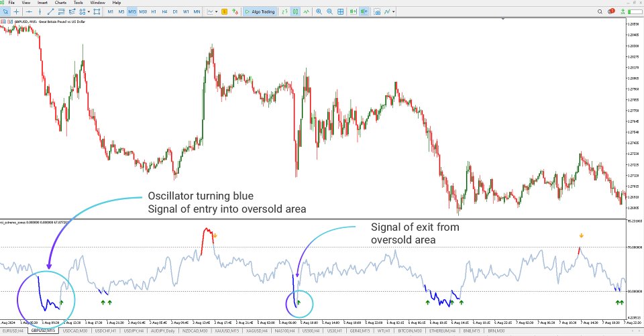644x336 pixels.
Task: Toggle auto scroll chart to end
Action: pyautogui.click(x=354, y=12)
